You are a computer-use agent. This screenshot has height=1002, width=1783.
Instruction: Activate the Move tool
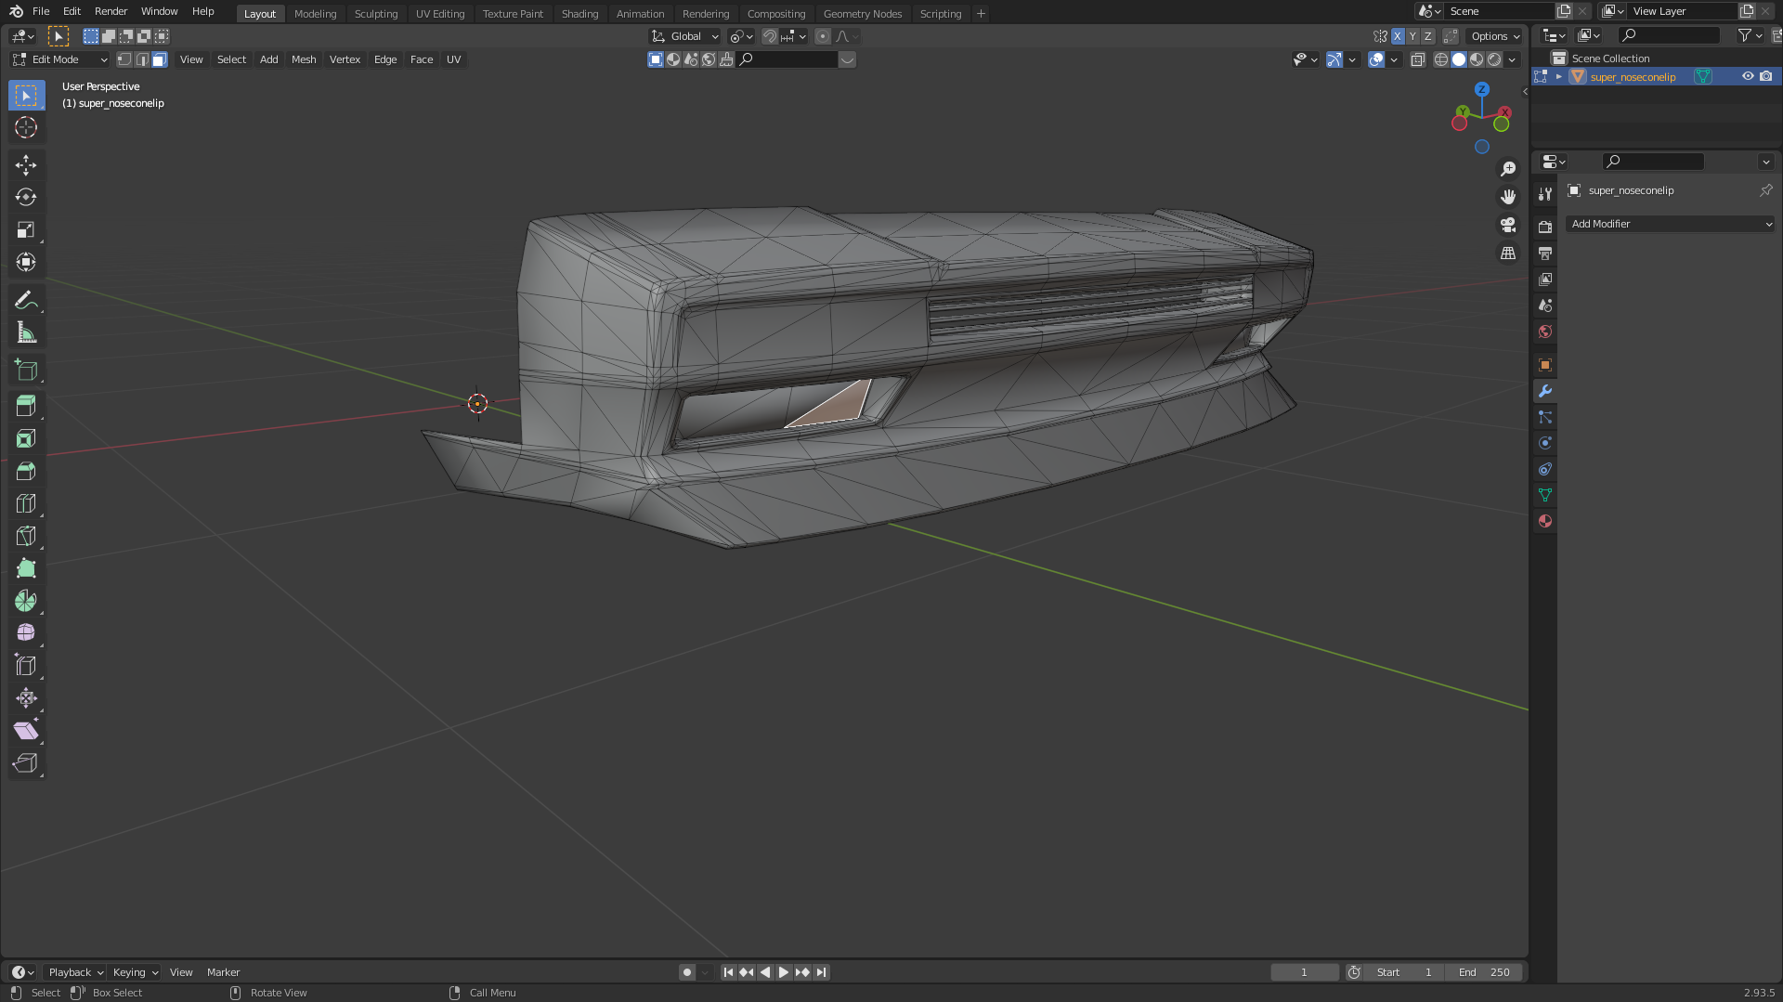point(26,165)
